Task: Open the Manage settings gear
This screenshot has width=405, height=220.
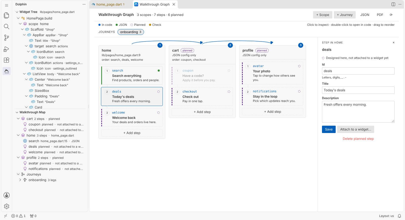Action: coord(7,206)
